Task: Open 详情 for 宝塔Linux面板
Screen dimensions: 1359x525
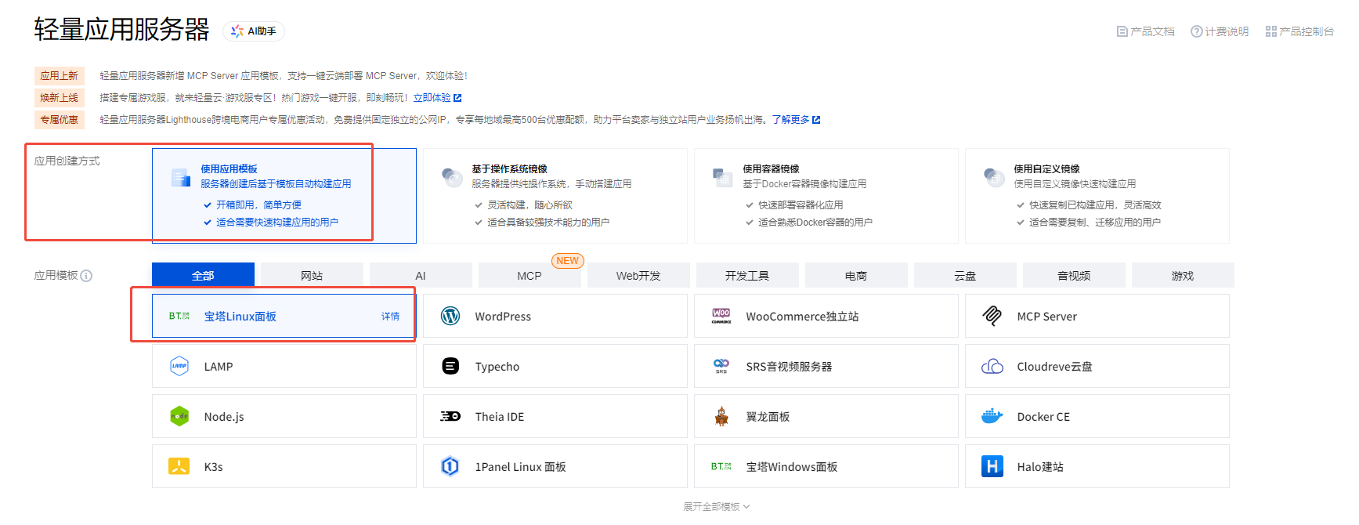Action: tap(390, 317)
